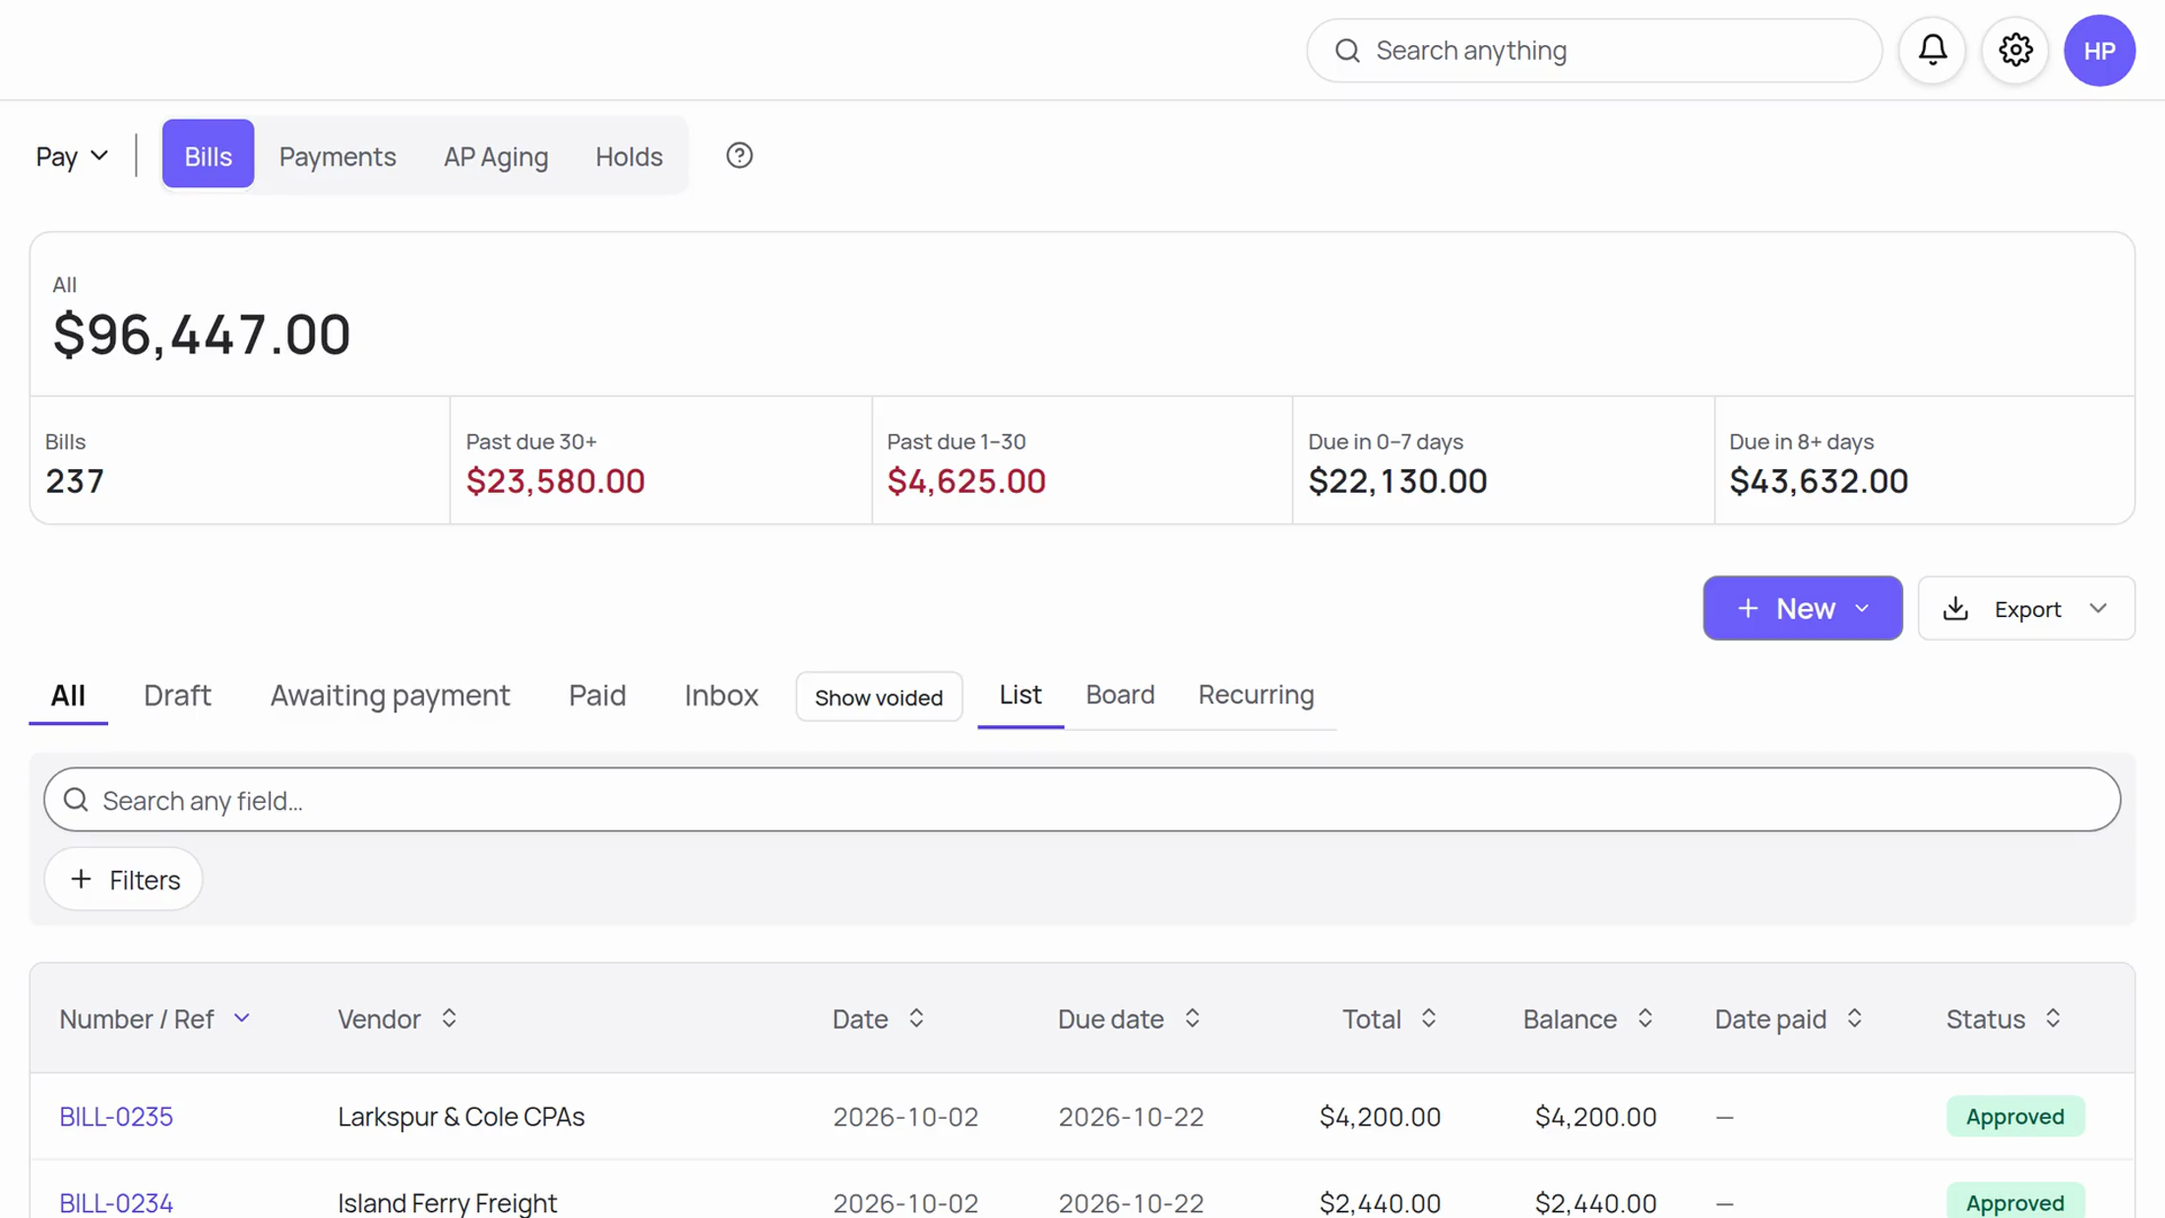Click the plus icon beside Filters
Image resolution: width=2165 pixels, height=1218 pixels.
coord(82,879)
